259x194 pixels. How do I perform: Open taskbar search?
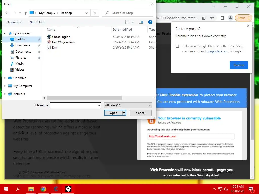[x=18, y=189]
